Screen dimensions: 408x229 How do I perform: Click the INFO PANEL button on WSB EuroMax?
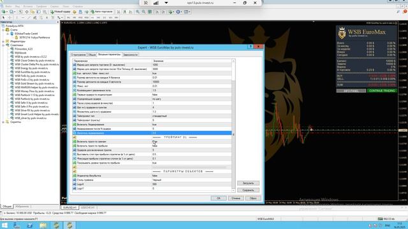tap(351, 90)
